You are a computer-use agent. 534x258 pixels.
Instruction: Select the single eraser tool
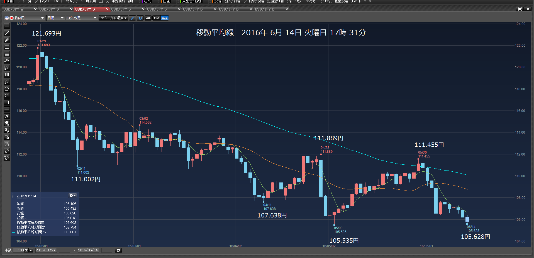coord(7,151)
